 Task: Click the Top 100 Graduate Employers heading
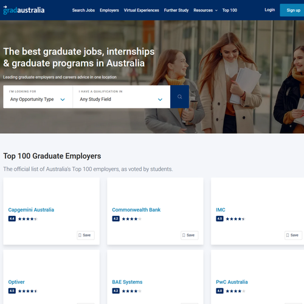[x=52, y=156]
